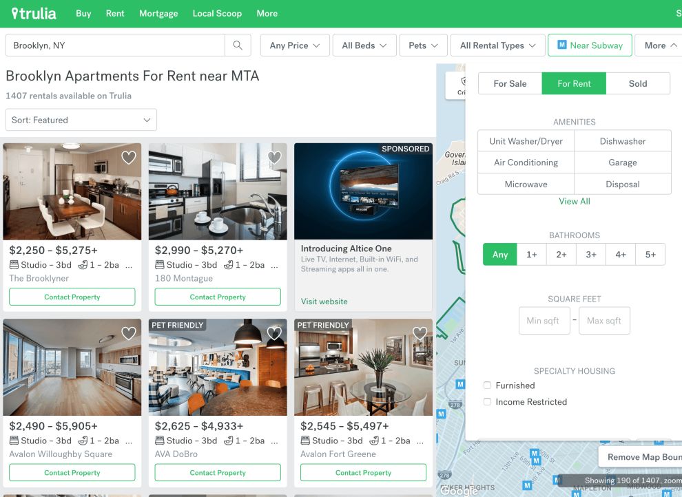
Task: Select 4+ bathrooms
Action: [x=621, y=255]
